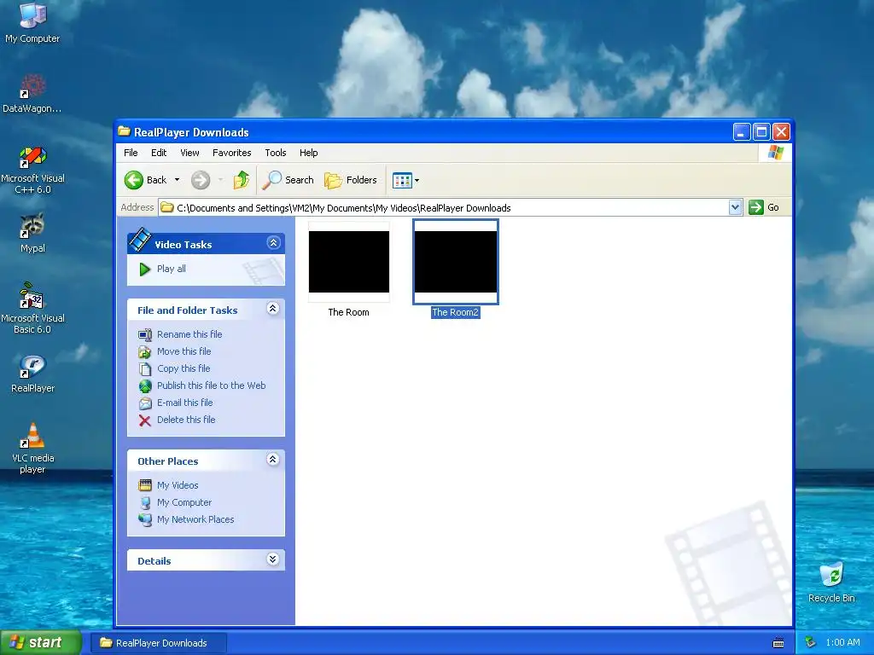Open the Search pane from toolbar
This screenshot has height=655, width=874.
(x=288, y=180)
